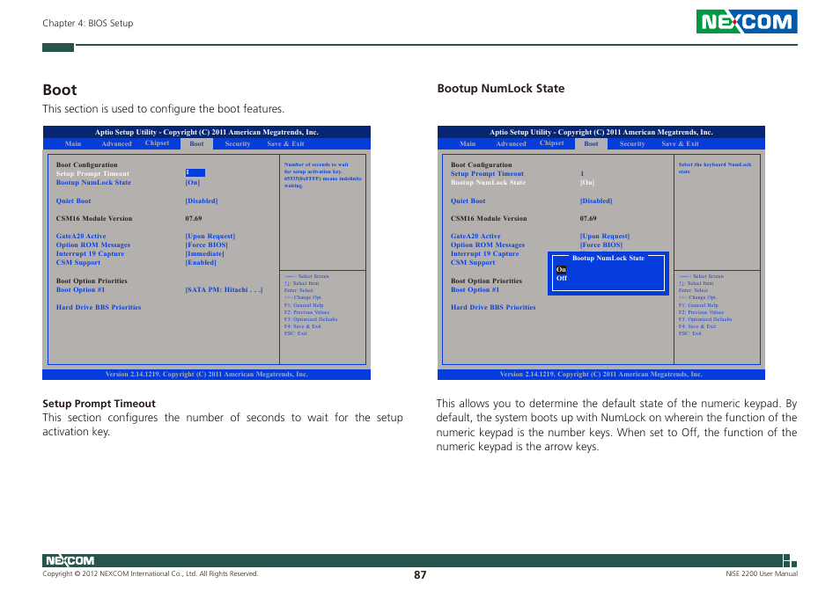
Task: Open the [Disabled] Quiet Boot value in left screen
Action: 202,201
